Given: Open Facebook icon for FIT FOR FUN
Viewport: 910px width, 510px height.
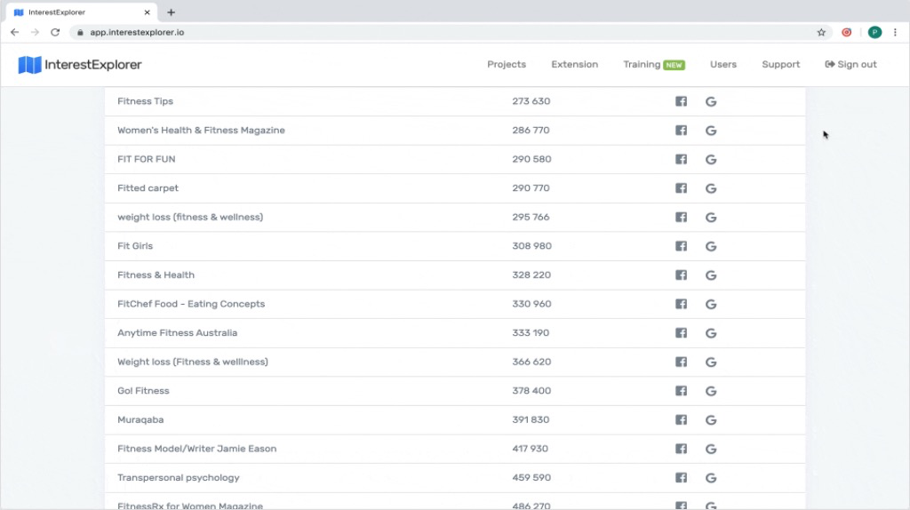Looking at the screenshot, I should (681, 160).
